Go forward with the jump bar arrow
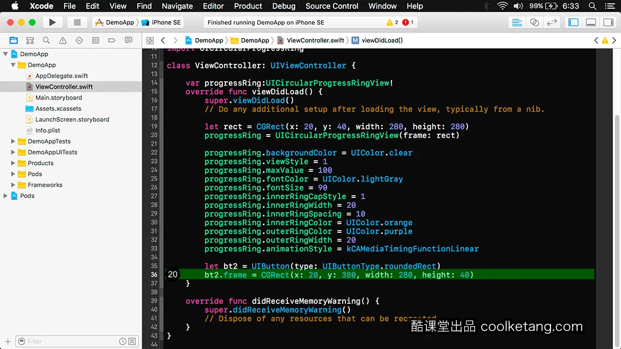Viewport: 621px width, 349px height. 175,40
